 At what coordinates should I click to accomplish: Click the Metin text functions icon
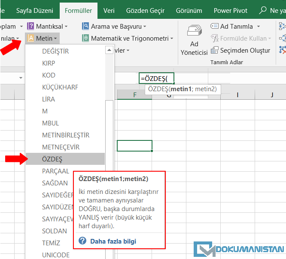tap(30, 39)
